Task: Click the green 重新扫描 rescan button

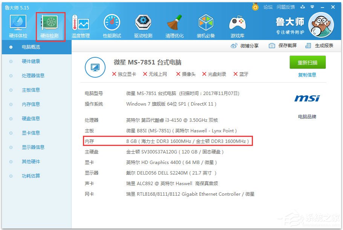Action: [x=308, y=62]
